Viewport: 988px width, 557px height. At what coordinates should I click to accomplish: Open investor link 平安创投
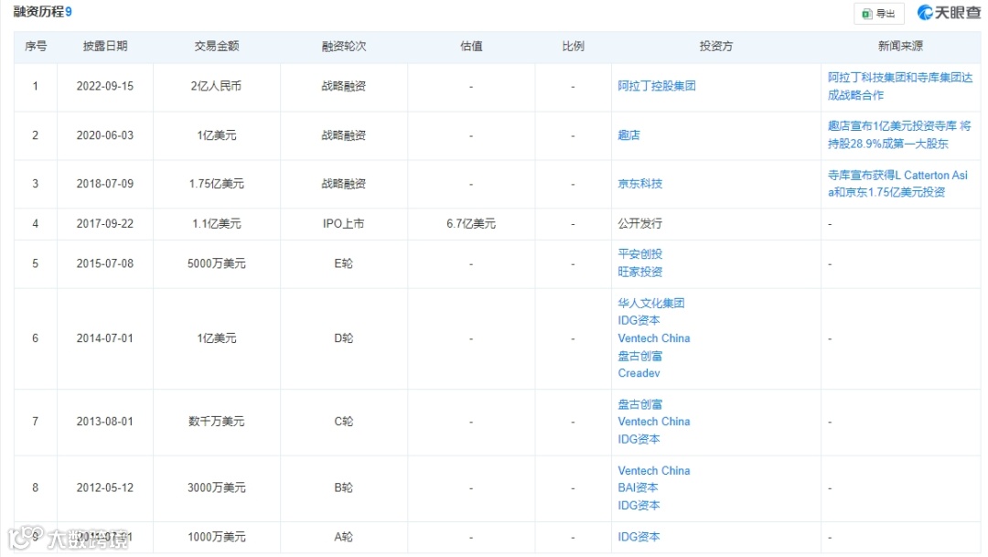point(640,254)
